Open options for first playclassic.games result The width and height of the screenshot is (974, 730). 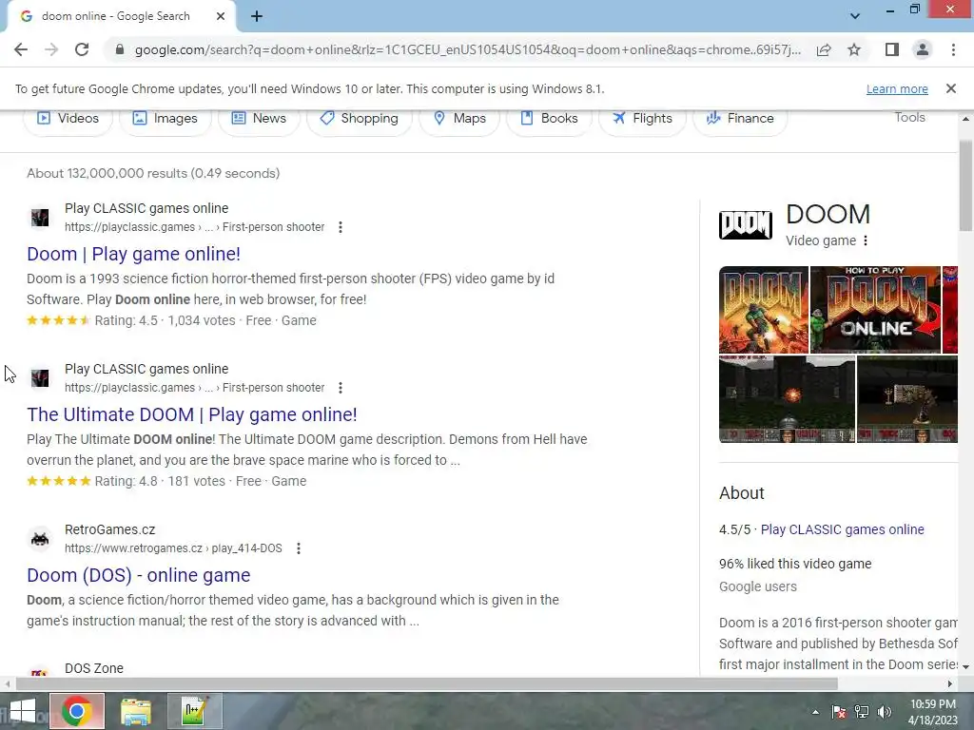tap(340, 227)
